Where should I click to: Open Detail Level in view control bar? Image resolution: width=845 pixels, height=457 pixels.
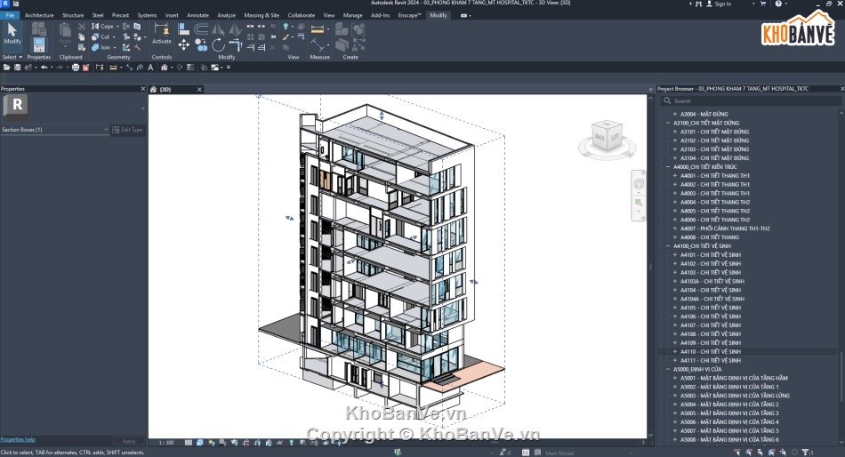[x=188, y=443]
